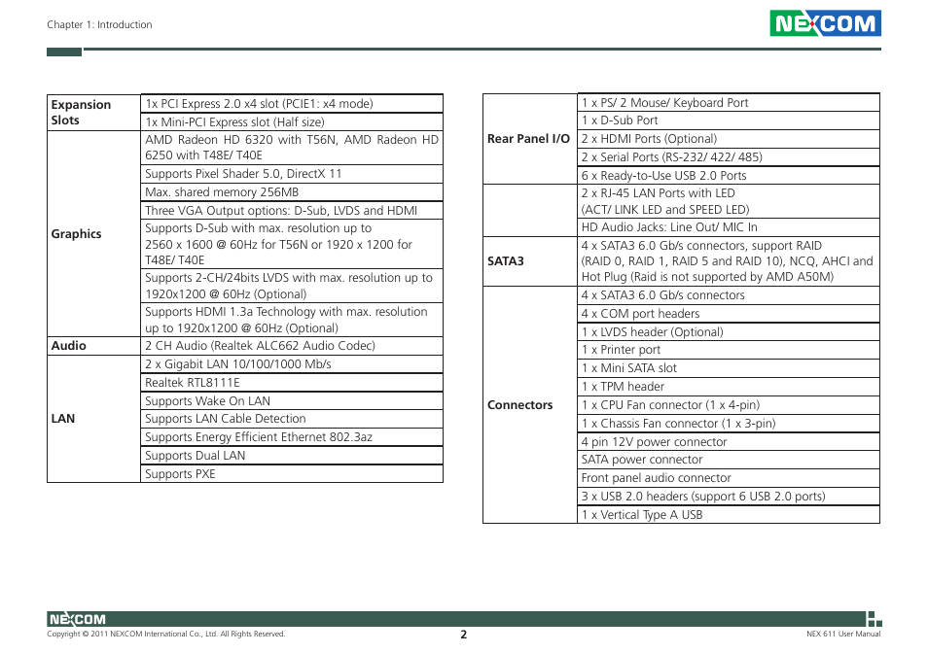The image size is (928, 653).
Task: Select '1 x LVDS header (Optional)' cell
Action: point(729,331)
